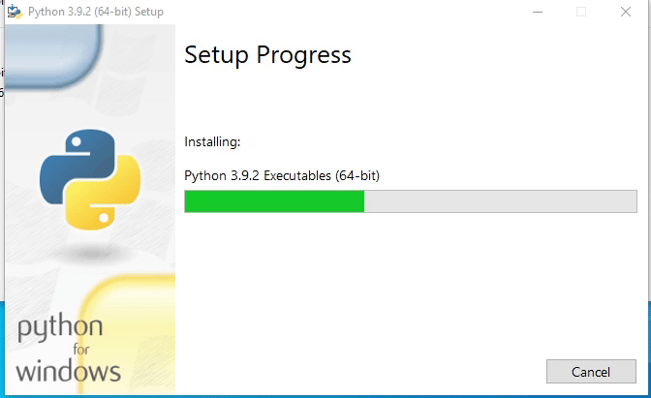Viewport: 651px width, 398px height.
Task: Click the gray unfilled part of progress bar
Action: pyautogui.click(x=501, y=201)
